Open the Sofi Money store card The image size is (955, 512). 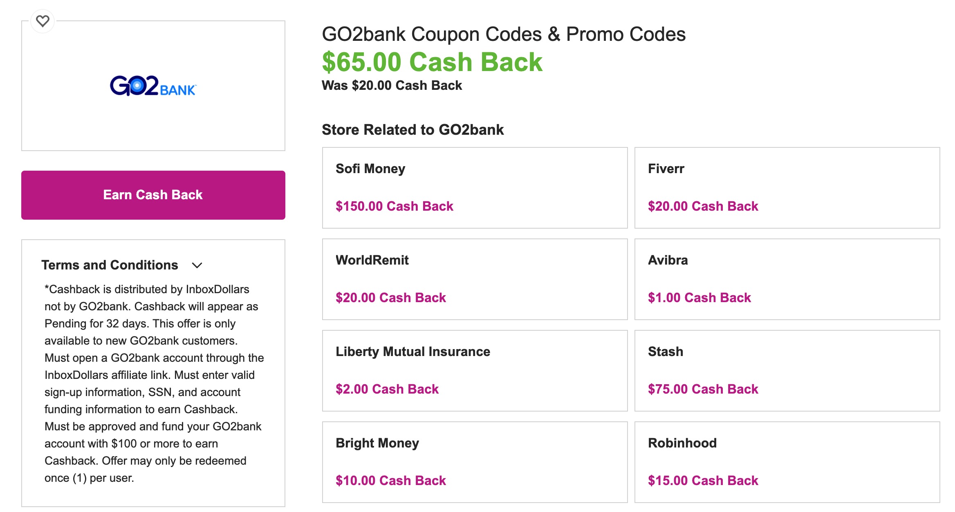(x=475, y=188)
